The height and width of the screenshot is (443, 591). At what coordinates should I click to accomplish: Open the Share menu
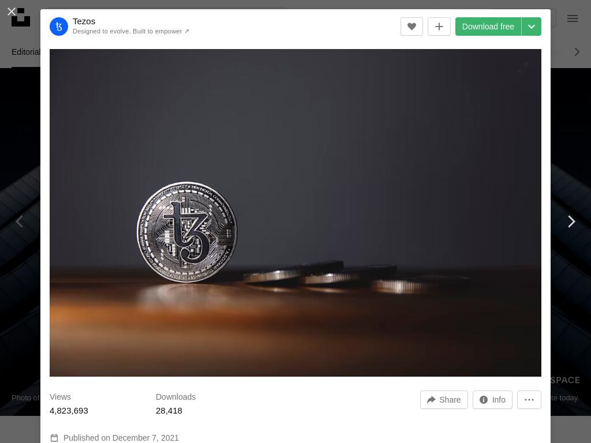click(444, 400)
